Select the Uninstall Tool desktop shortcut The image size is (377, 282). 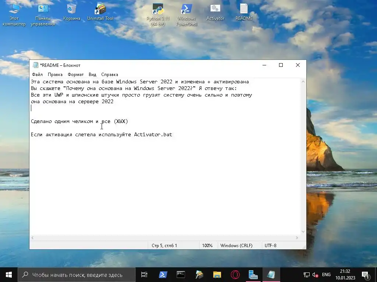[100, 12]
